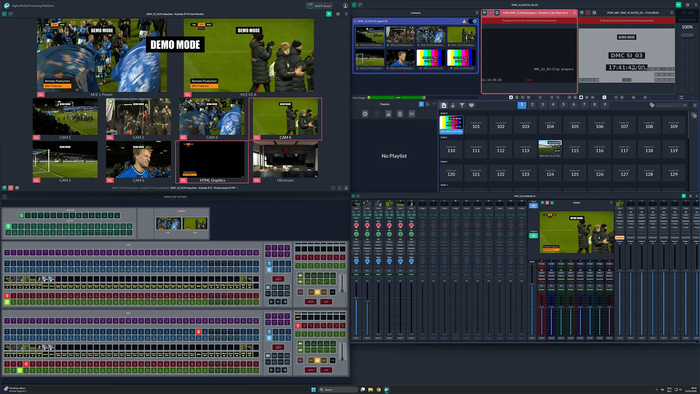This screenshot has height=394, width=700.
Task: Click the power icon in LTX Op-01 header
Action: point(354,5)
